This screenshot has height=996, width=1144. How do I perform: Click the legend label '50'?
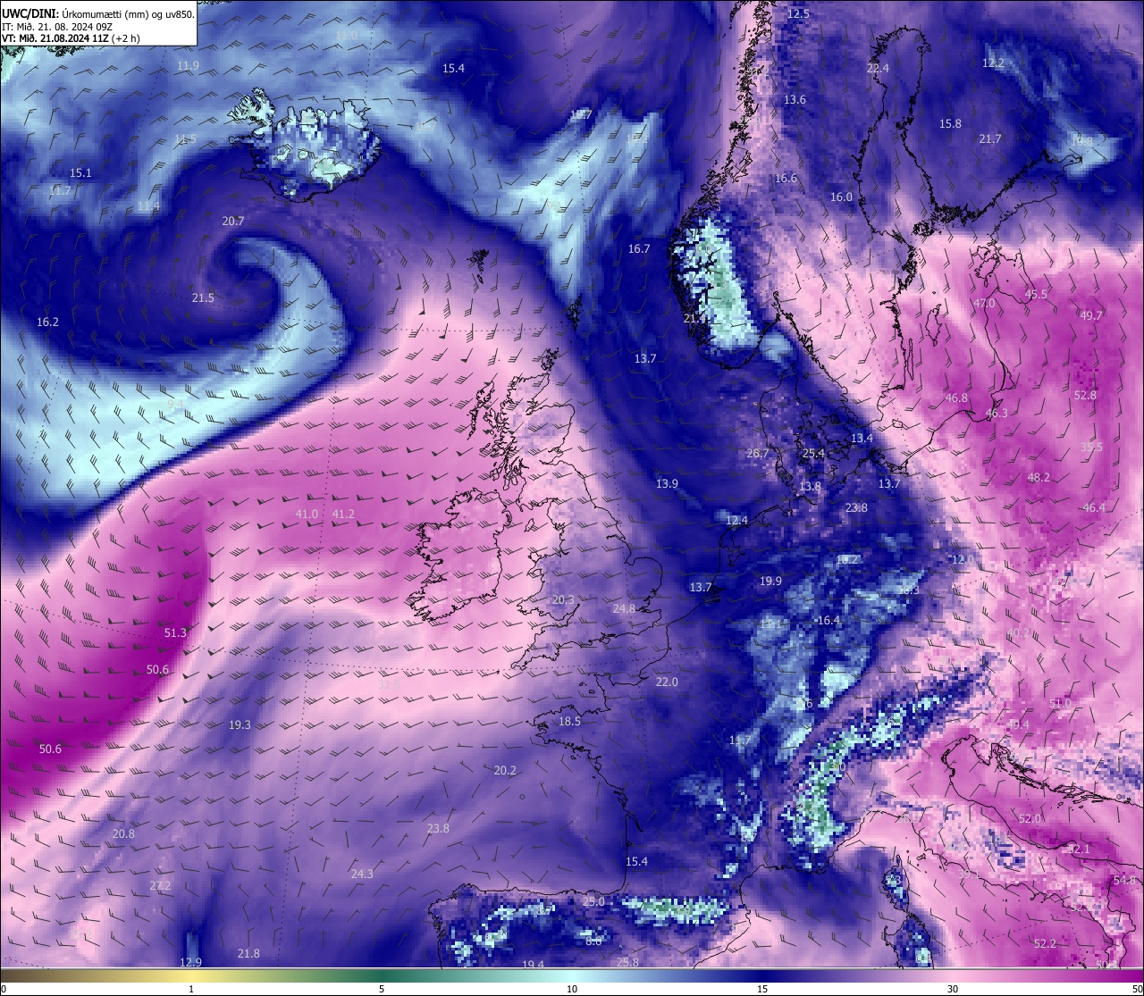(1137, 989)
